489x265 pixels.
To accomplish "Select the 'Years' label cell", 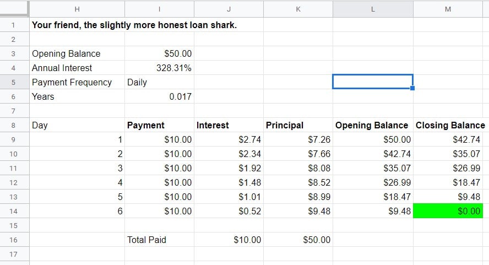I will [x=77, y=97].
